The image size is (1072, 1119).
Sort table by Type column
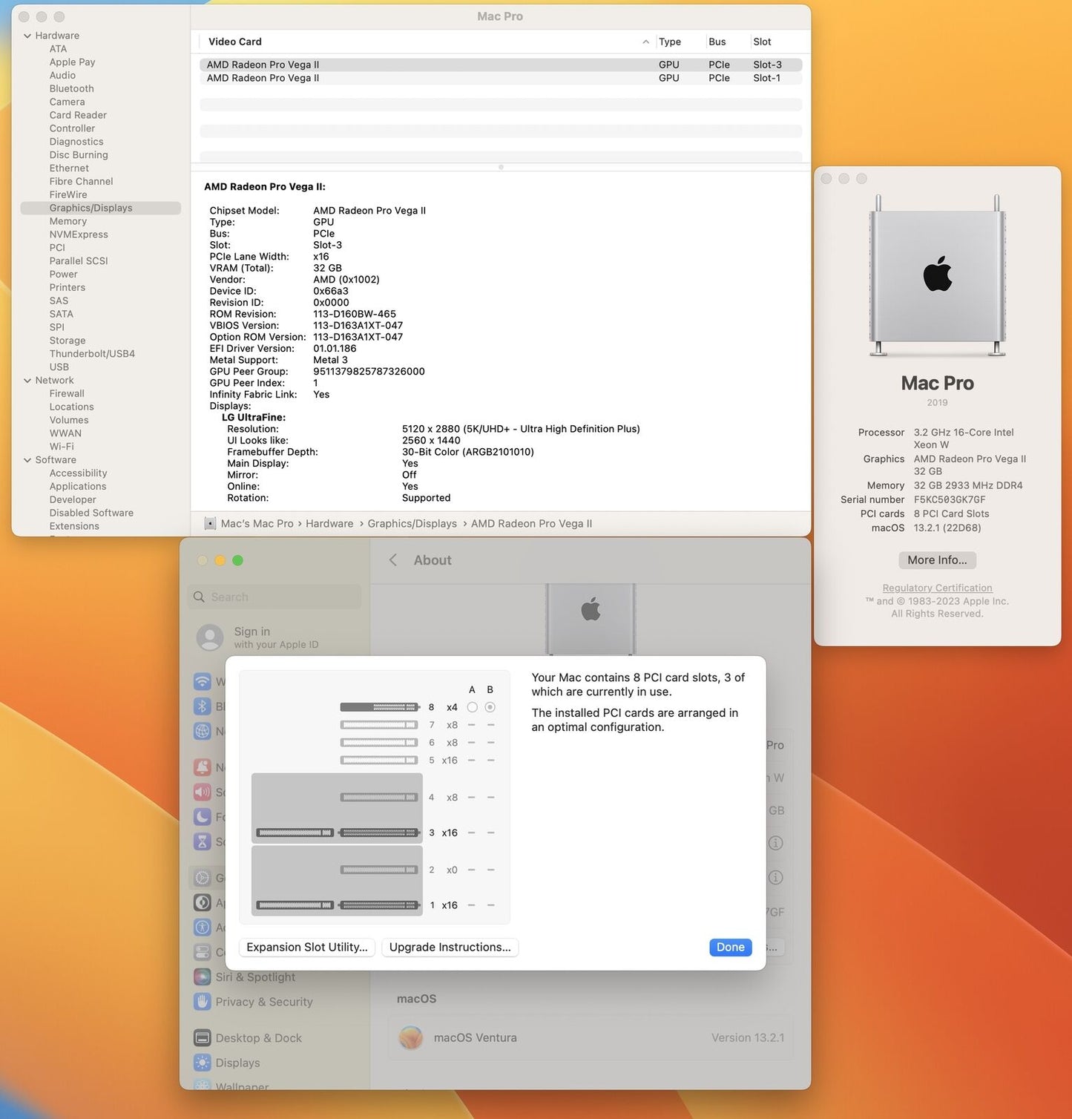670,42
